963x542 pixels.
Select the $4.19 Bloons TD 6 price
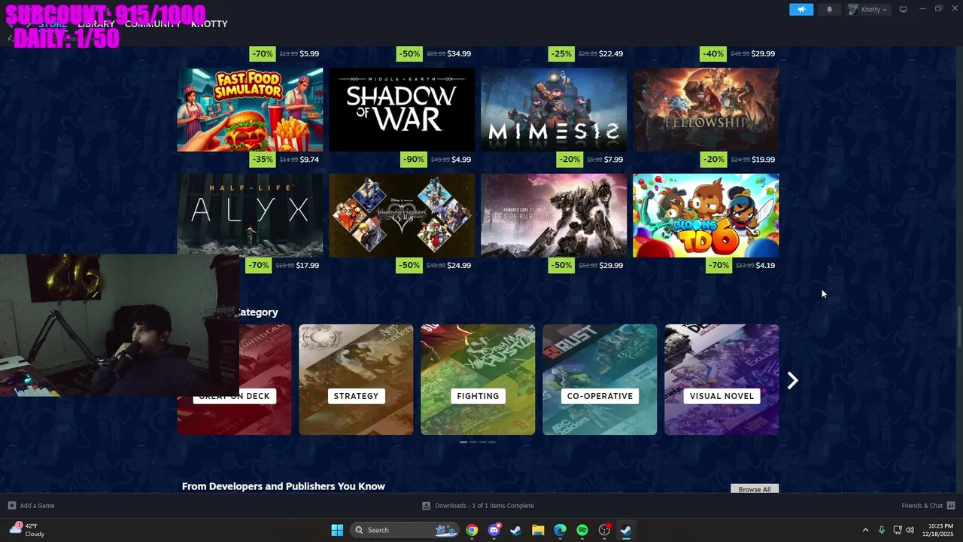tap(766, 265)
